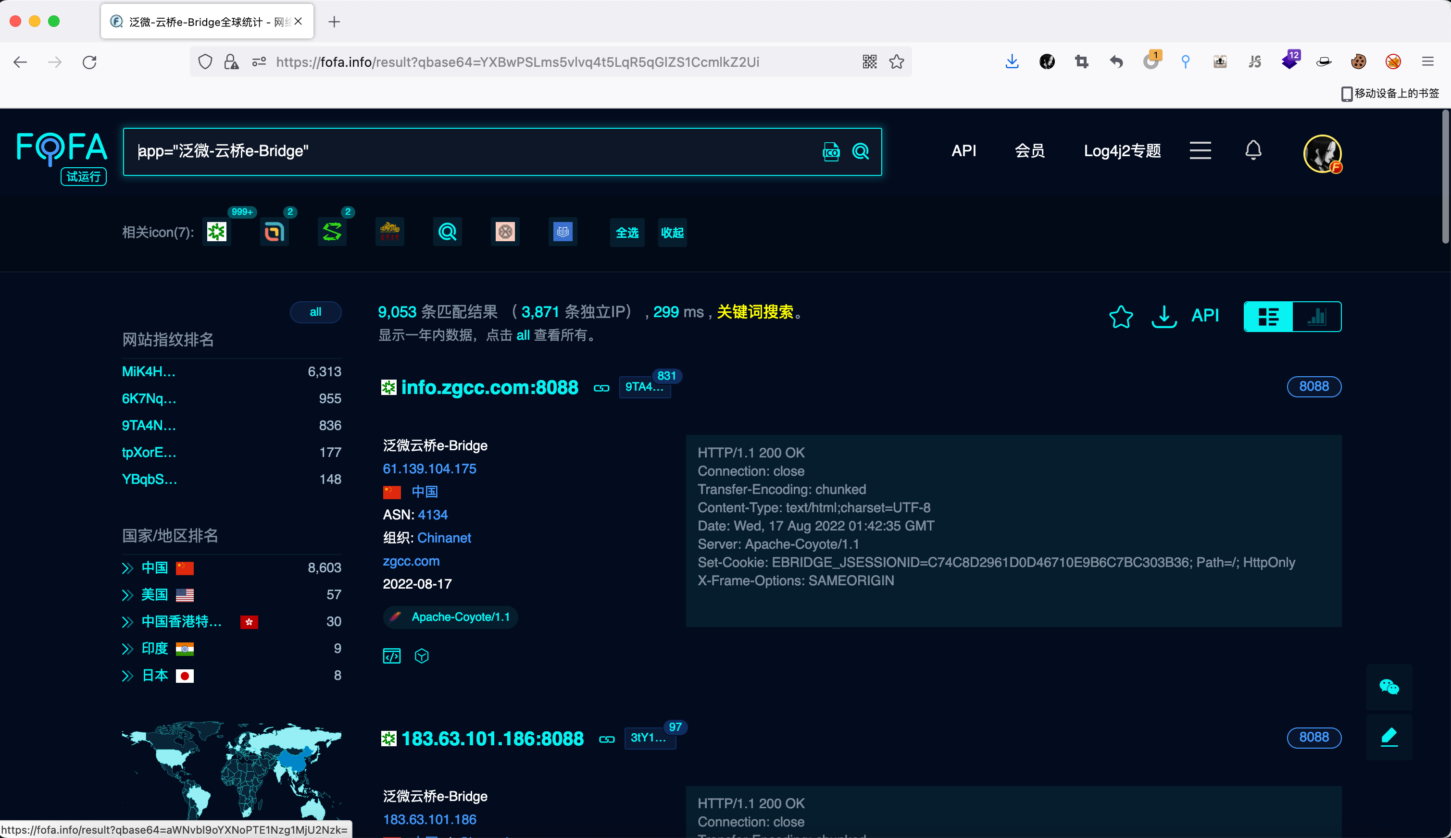
Task: Switch to chart statistics view
Action: pos(1317,317)
